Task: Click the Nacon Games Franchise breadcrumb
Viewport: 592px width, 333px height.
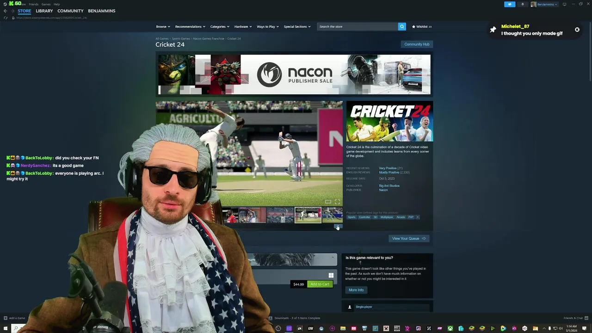Action: [x=209, y=38]
